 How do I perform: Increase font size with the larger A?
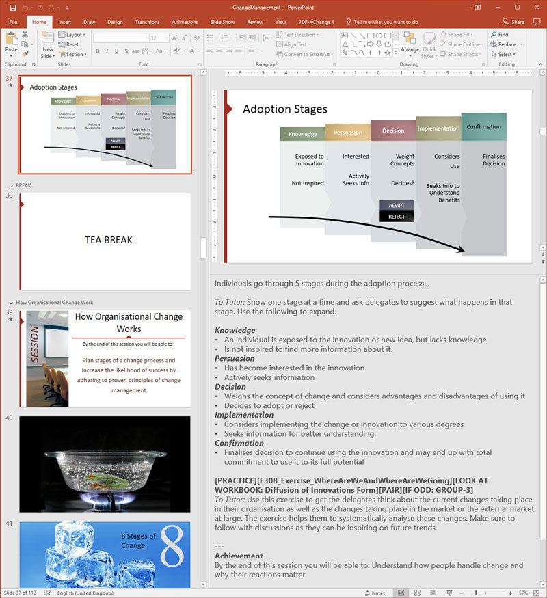[x=174, y=38]
